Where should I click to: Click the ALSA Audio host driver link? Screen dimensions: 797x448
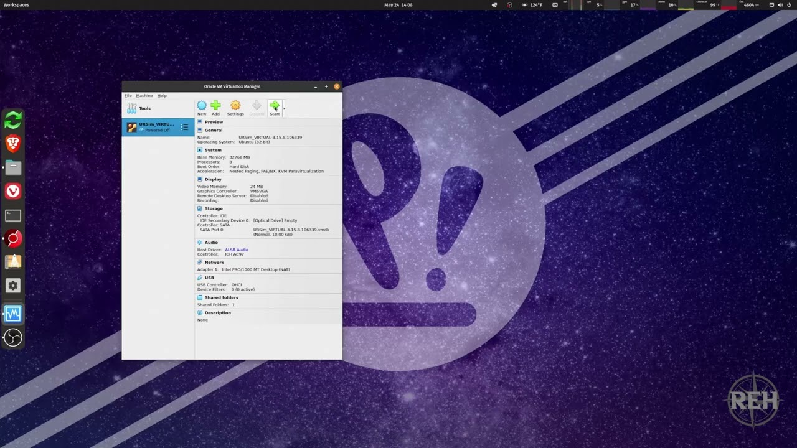(237, 250)
